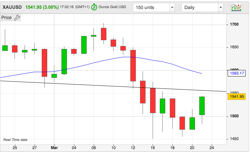Click the blue 1593.17 moving average tag

click(x=237, y=73)
